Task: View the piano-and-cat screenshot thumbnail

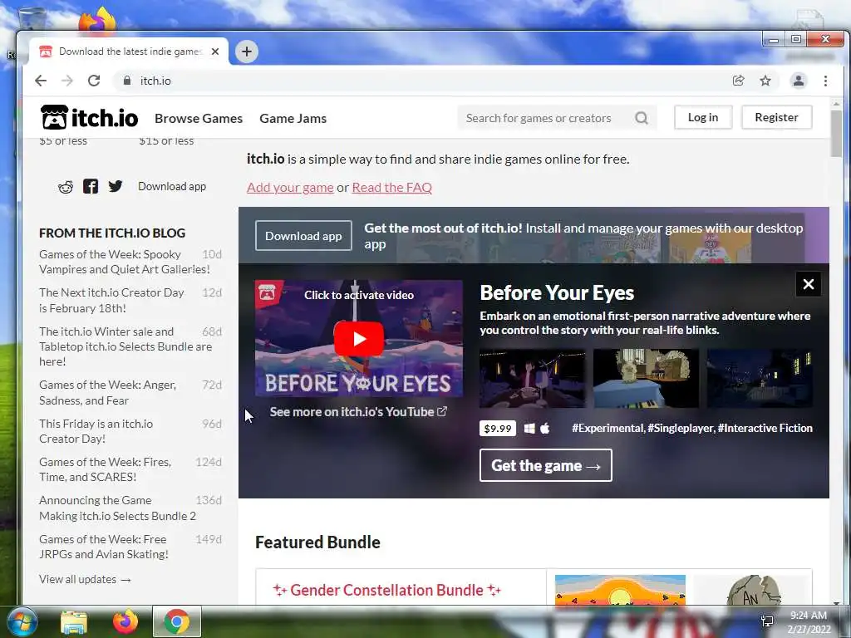Action: [x=646, y=378]
